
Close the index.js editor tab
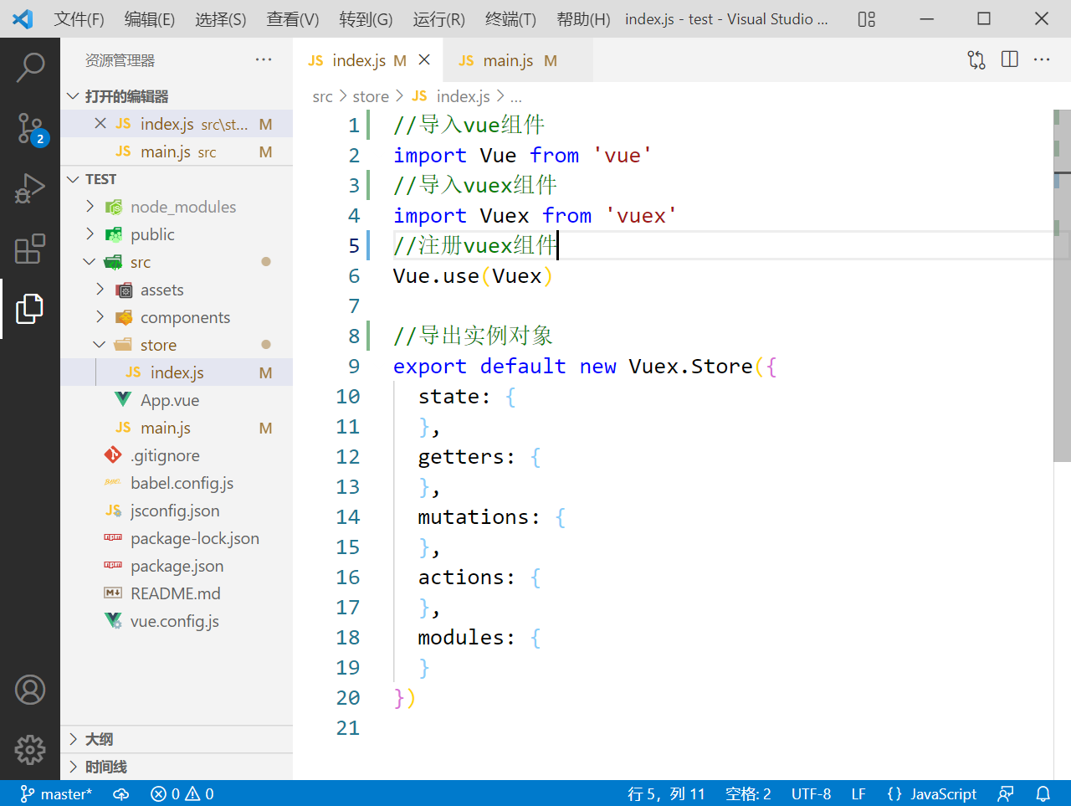pos(424,60)
